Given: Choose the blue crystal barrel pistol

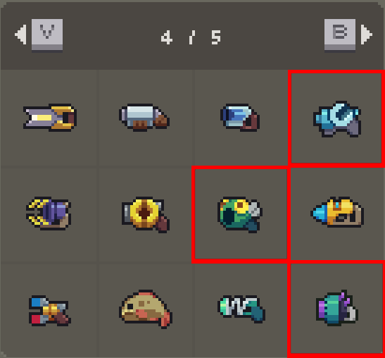Looking at the screenshot, I should 240,118.
